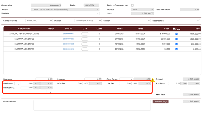Uncheck Pagar for invoice 0000000022

tap(176, 44)
